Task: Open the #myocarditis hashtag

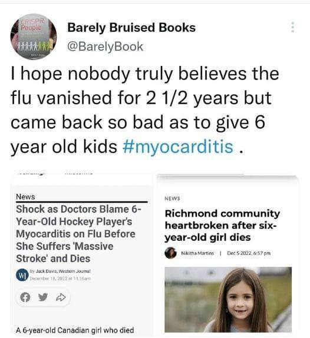Action: (178, 147)
